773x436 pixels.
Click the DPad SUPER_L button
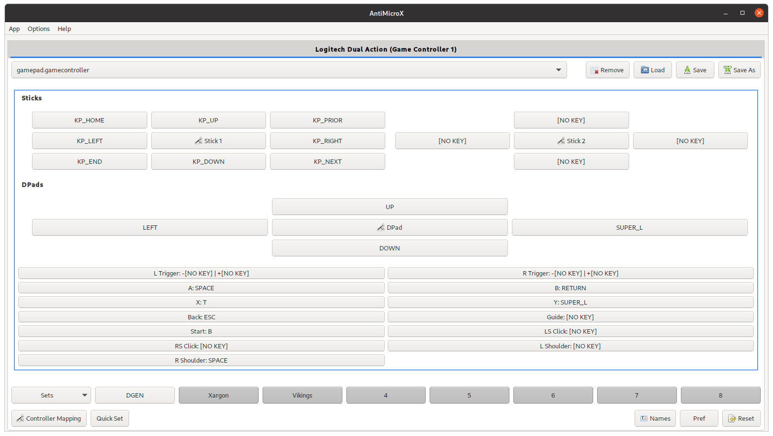(x=630, y=227)
